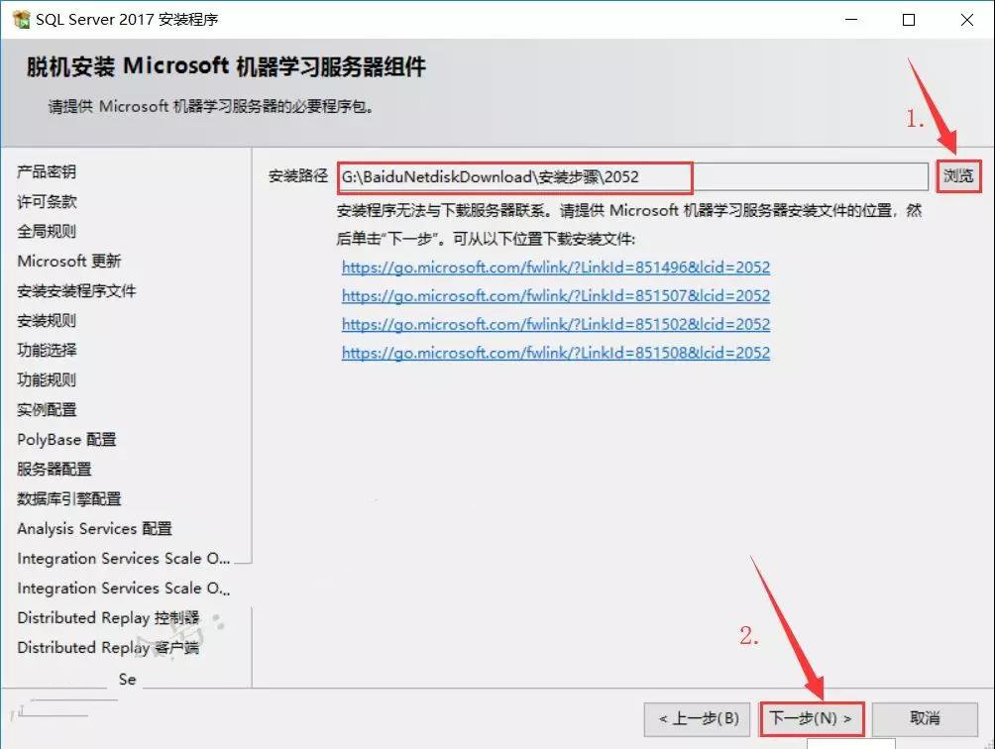Click the 浏览 browse button
This screenshot has width=995, height=749.
click(x=958, y=175)
